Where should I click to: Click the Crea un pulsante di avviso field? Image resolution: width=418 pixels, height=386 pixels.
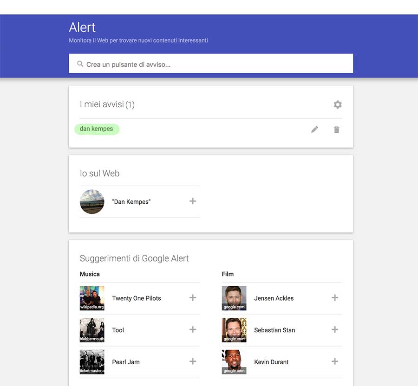tap(211, 64)
